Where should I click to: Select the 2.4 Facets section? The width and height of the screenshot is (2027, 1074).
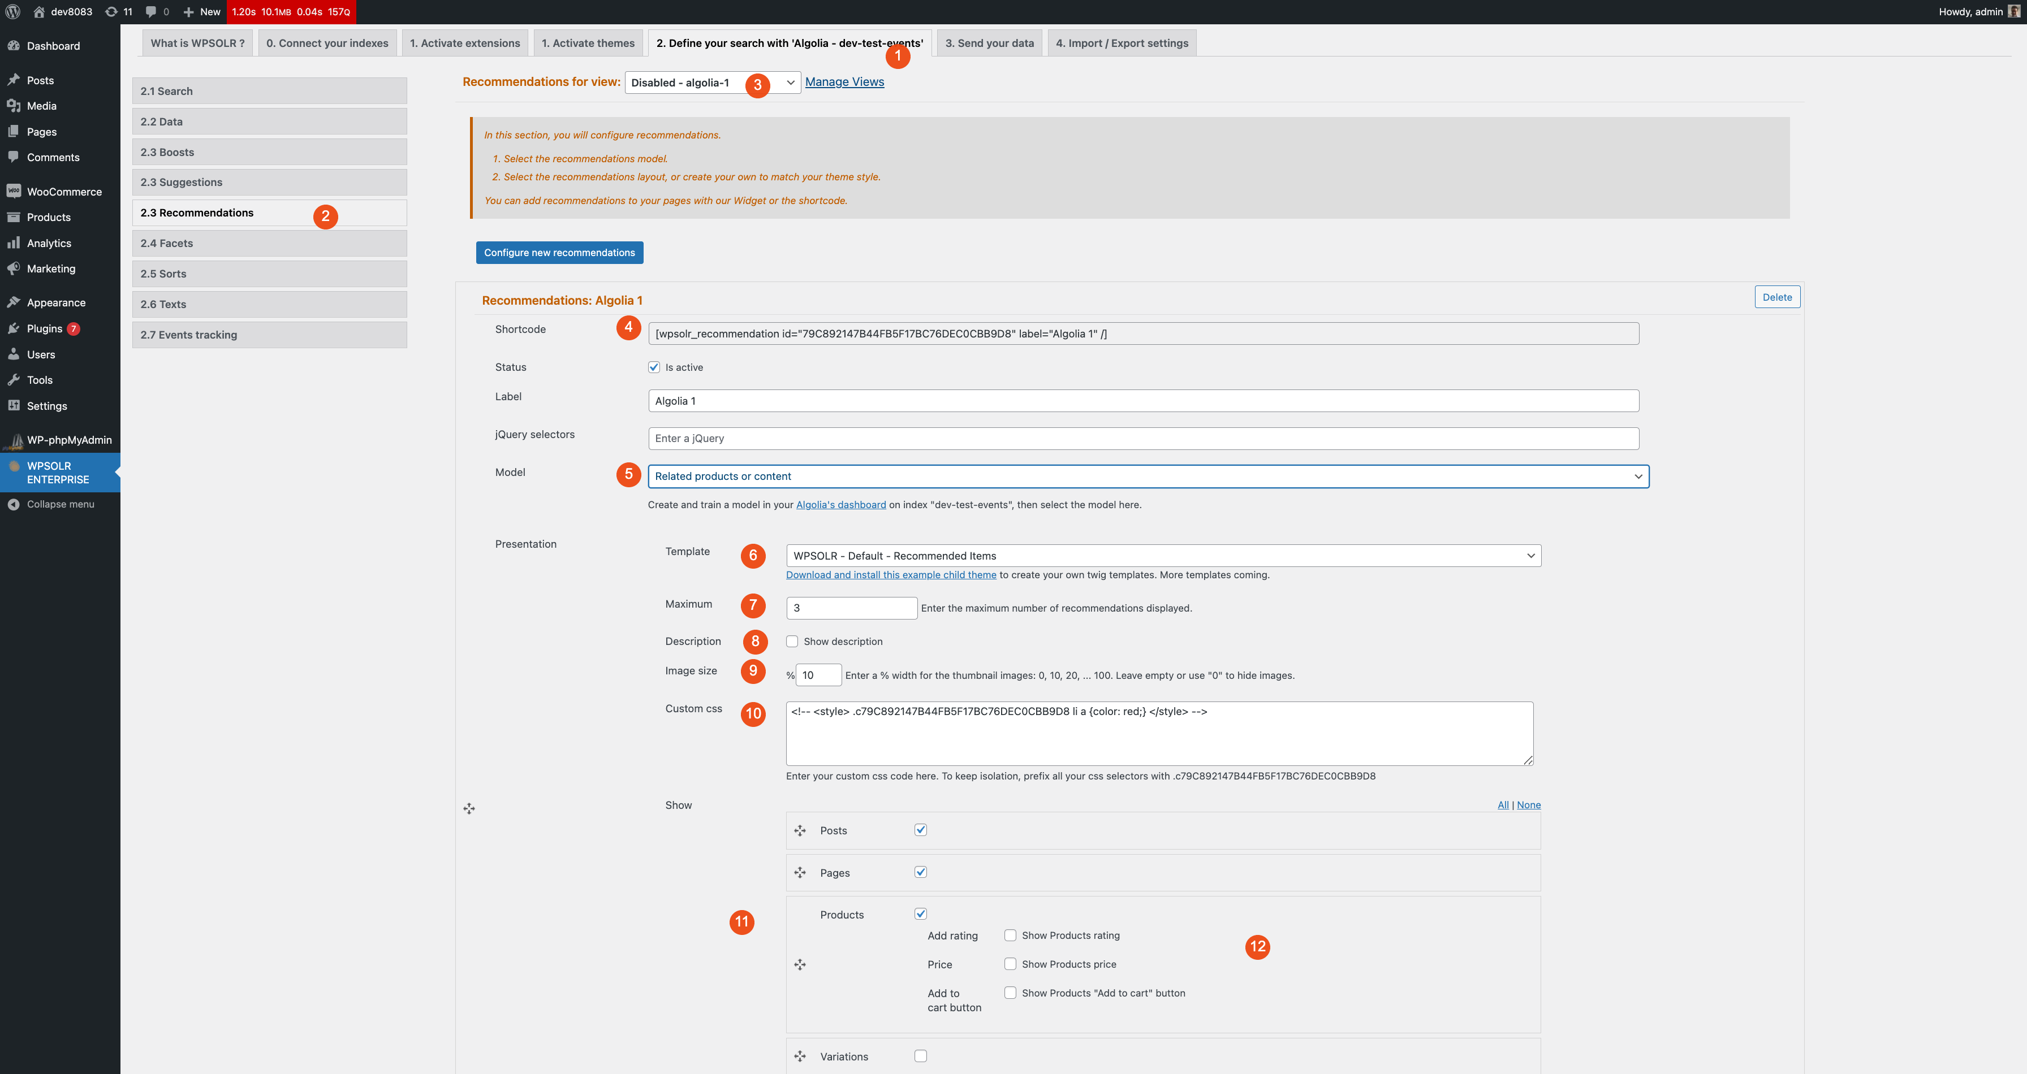coord(270,244)
